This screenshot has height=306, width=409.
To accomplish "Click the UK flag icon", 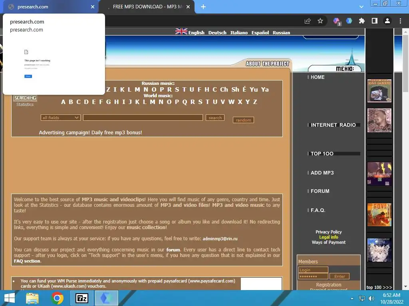I will coord(181,31).
